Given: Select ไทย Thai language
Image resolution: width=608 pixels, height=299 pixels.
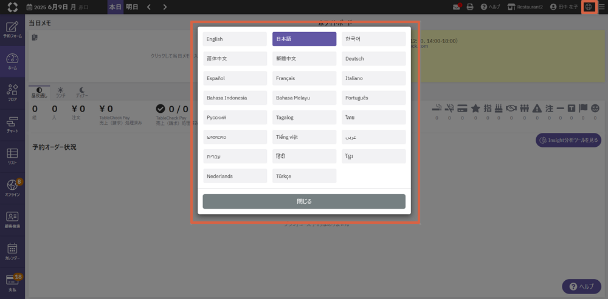Looking at the screenshot, I should 374,117.
